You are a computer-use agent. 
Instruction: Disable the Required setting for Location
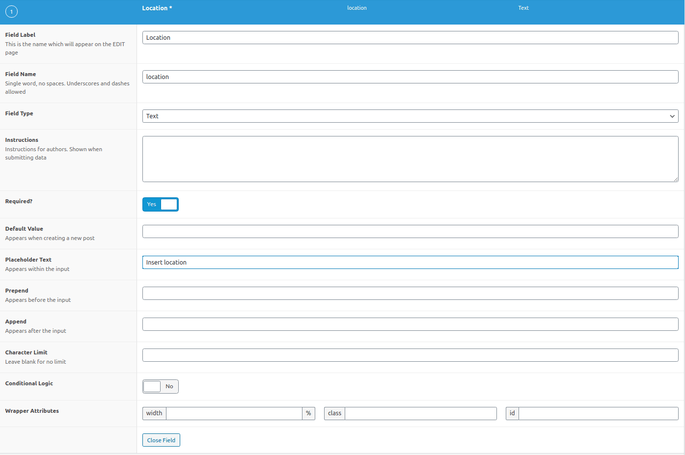[161, 204]
